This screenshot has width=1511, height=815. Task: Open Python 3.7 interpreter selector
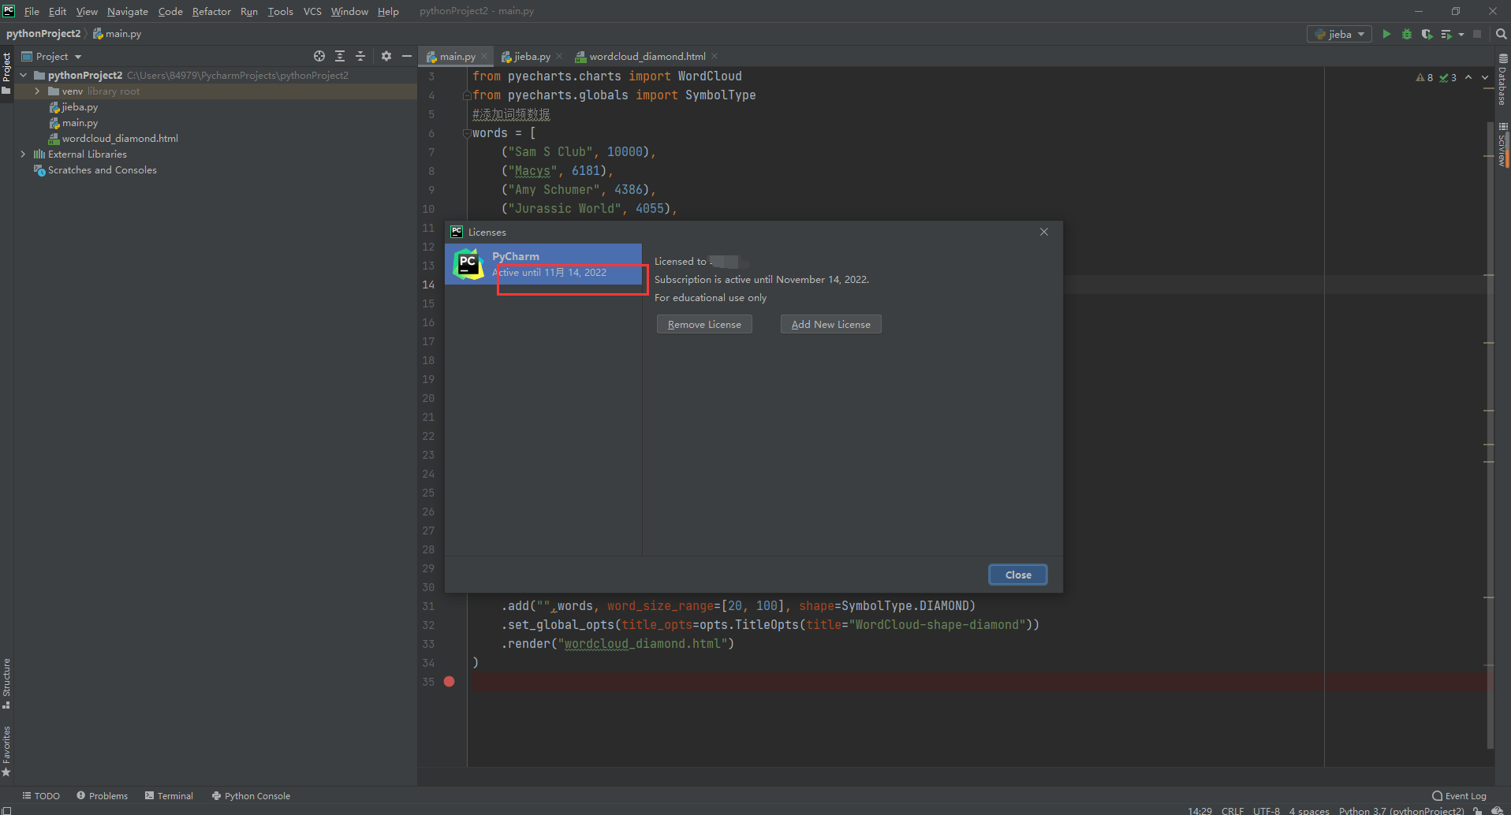[x=1401, y=810]
